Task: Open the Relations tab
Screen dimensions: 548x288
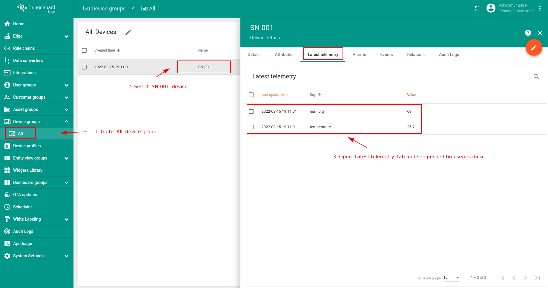Action: [x=416, y=55]
